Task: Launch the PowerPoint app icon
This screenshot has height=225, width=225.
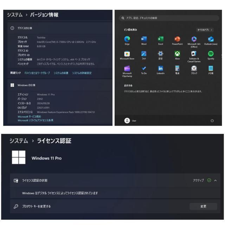Action: 177,39
